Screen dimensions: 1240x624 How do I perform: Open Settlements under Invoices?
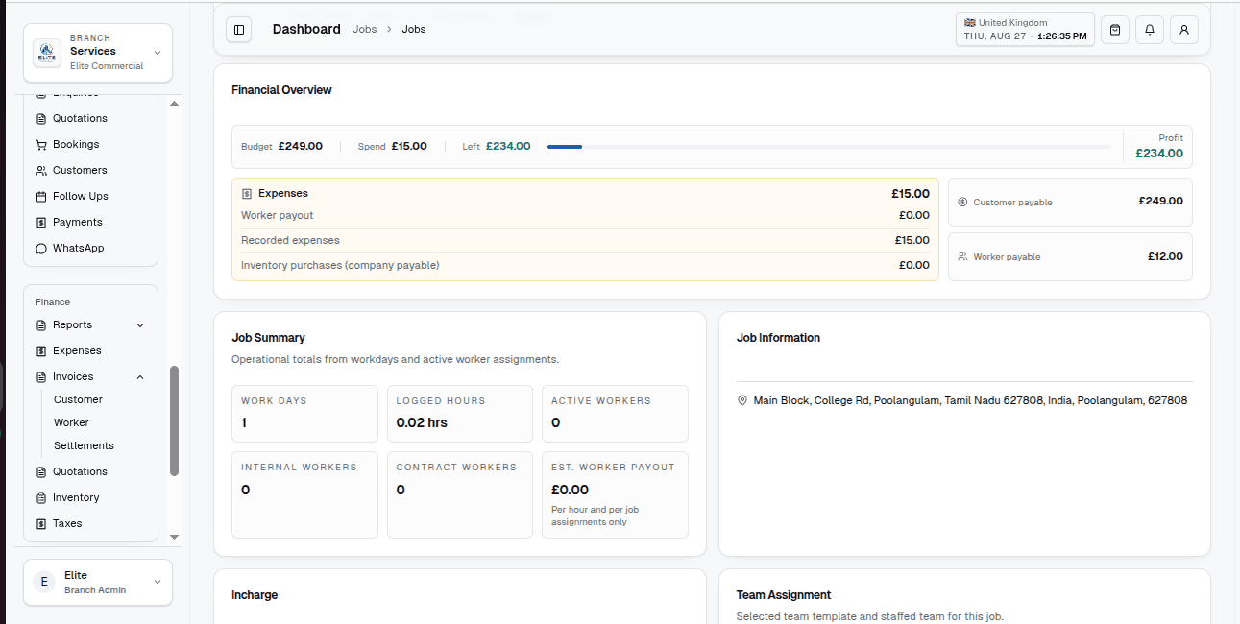tap(84, 446)
